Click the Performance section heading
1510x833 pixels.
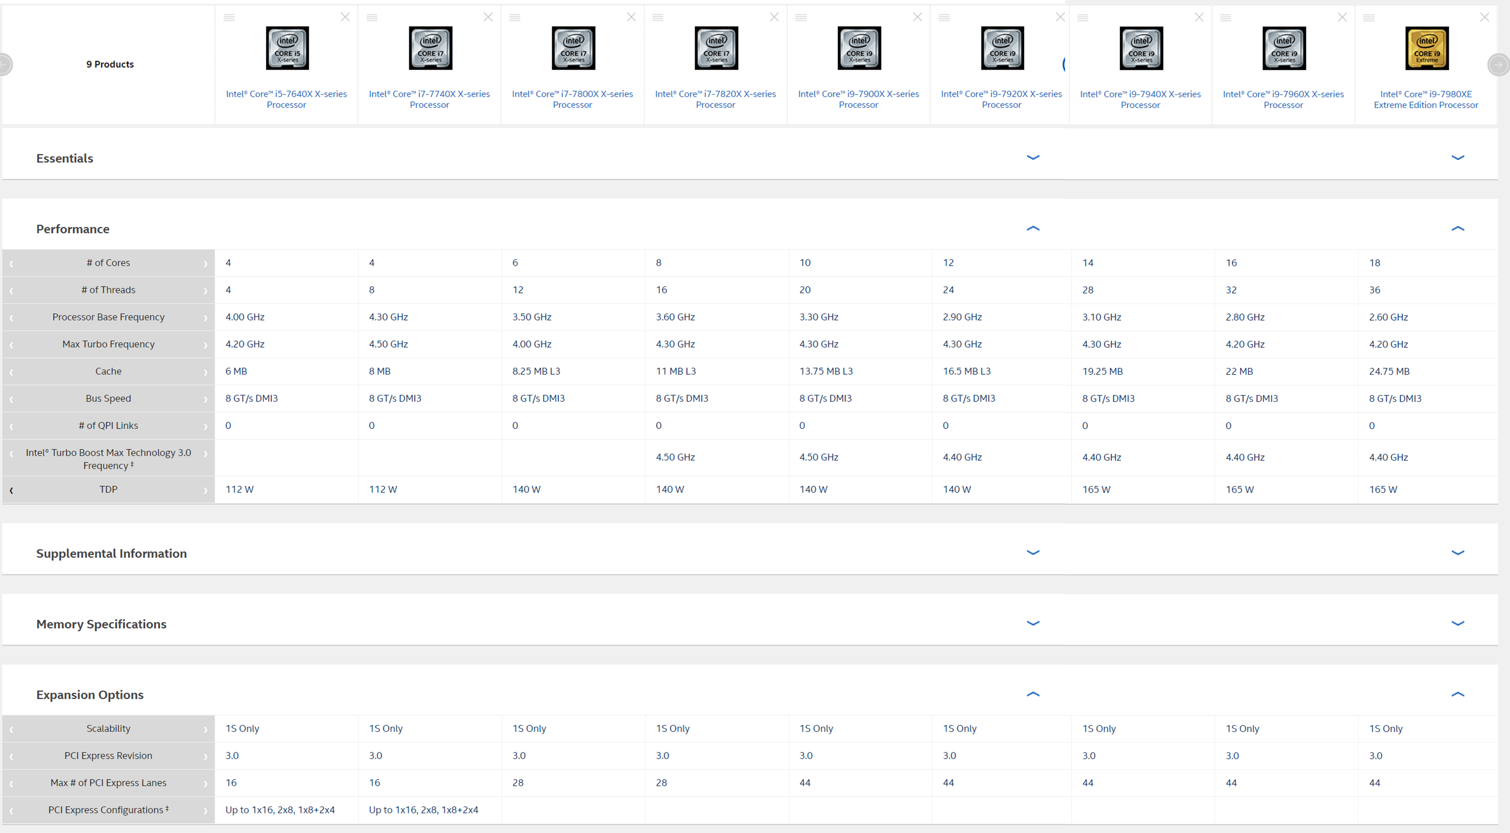[73, 229]
